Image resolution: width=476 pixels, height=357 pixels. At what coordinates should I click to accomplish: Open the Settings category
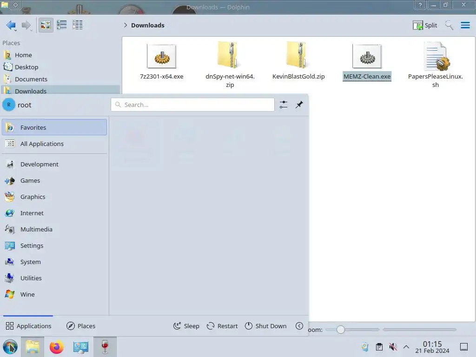tap(54, 245)
